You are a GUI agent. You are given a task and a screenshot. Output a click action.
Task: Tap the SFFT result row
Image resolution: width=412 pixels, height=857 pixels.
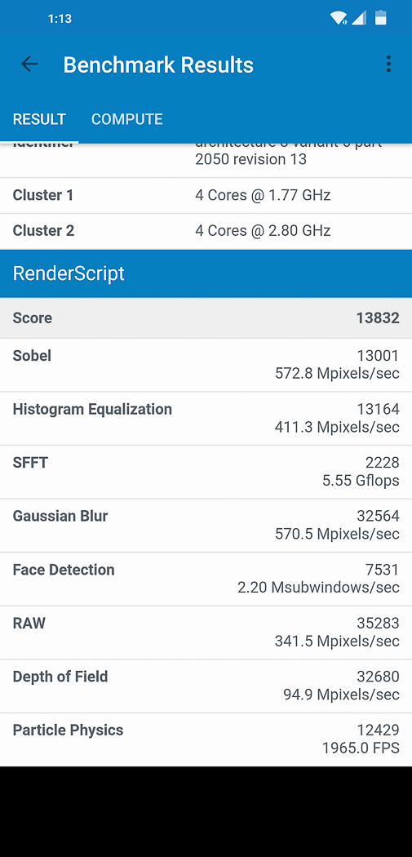pos(206,473)
